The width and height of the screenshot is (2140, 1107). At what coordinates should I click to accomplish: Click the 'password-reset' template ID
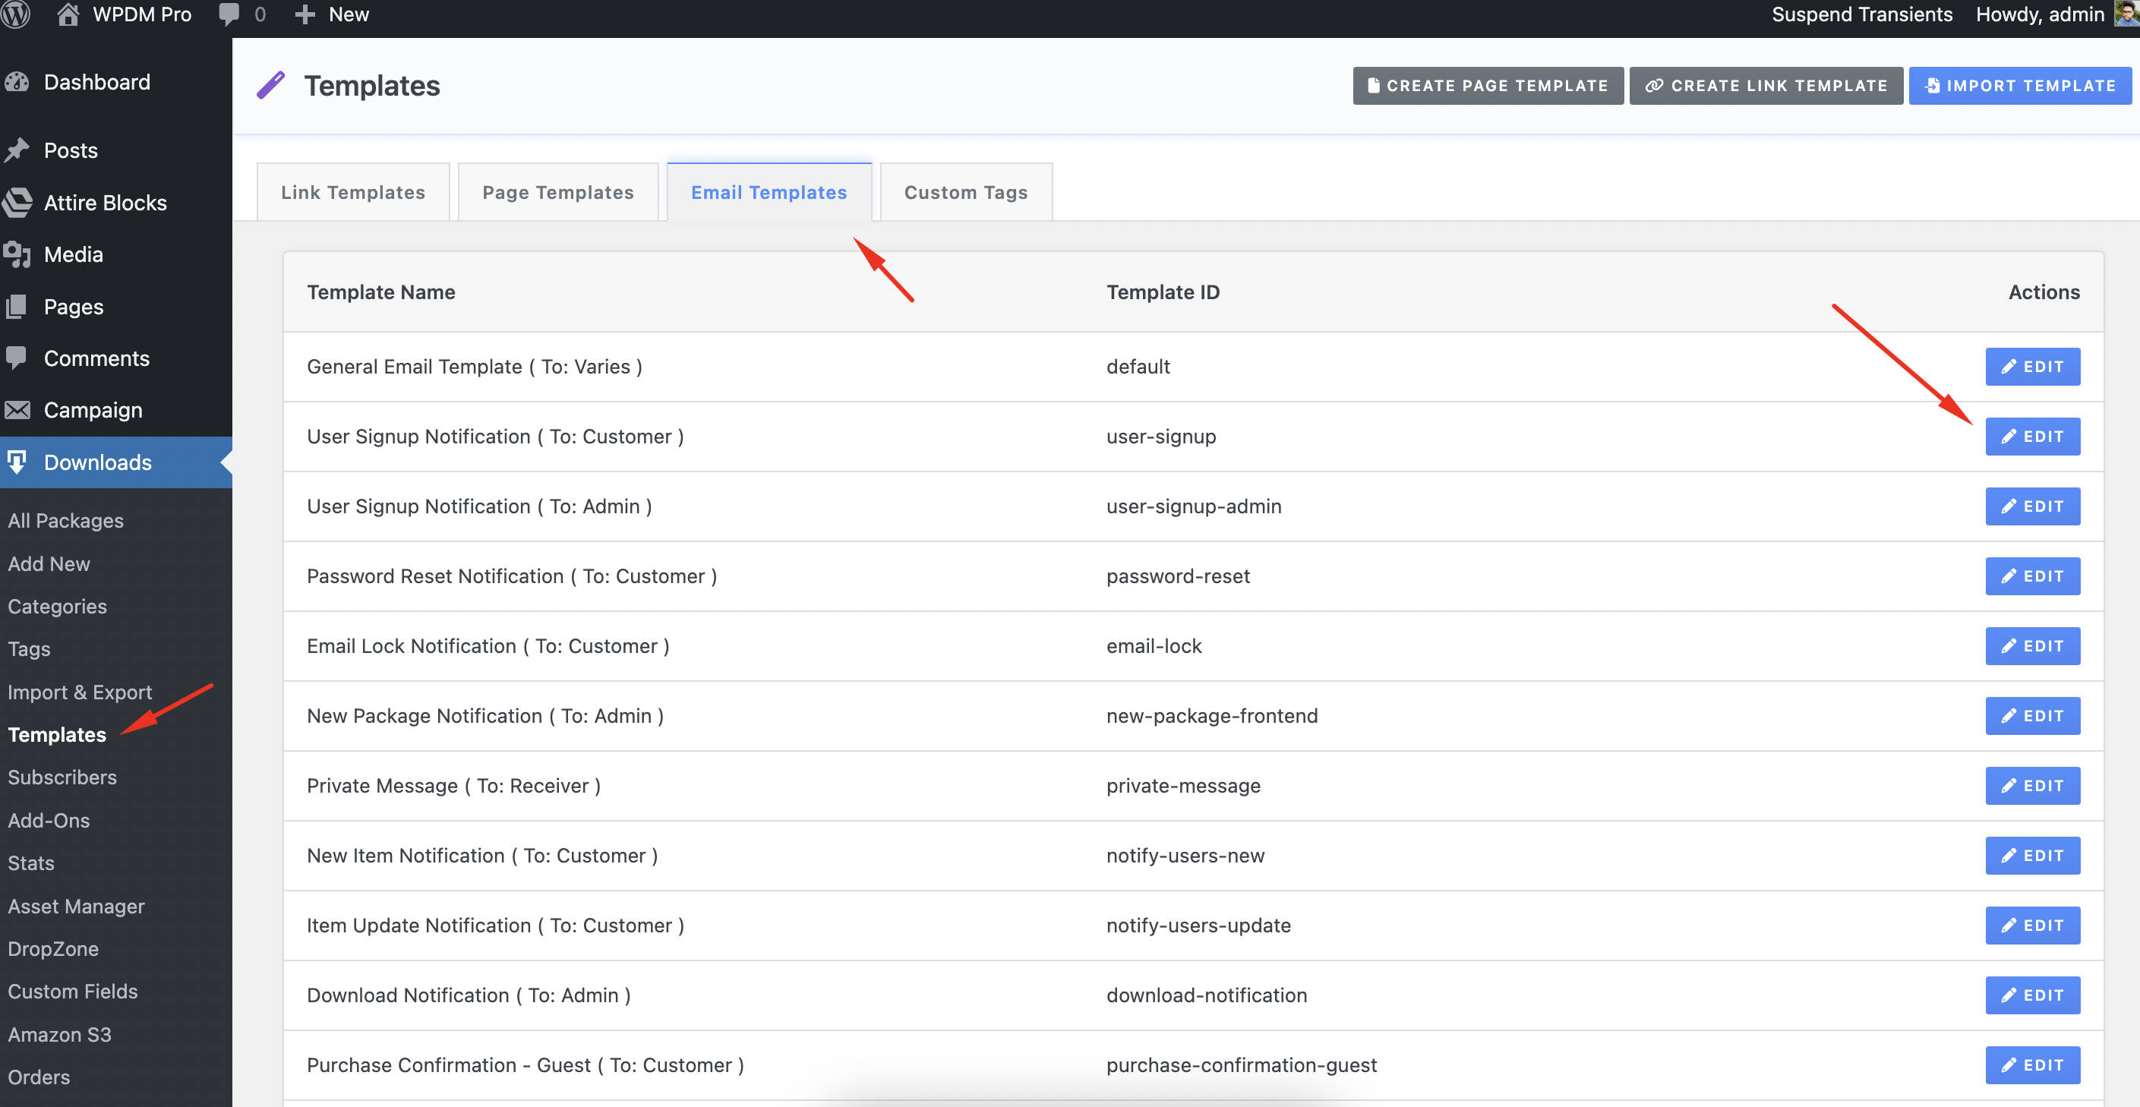coord(1178,576)
